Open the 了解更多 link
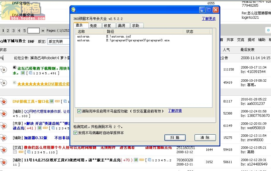 209,19
